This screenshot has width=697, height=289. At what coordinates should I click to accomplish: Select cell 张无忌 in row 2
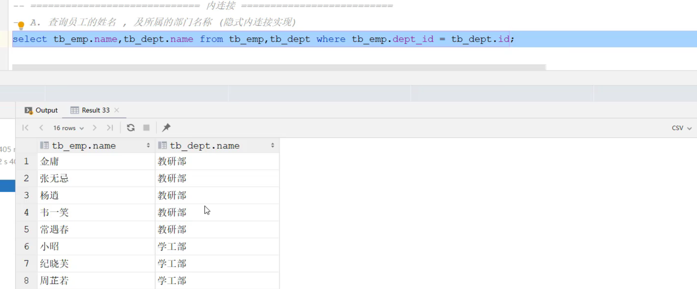tap(96, 178)
